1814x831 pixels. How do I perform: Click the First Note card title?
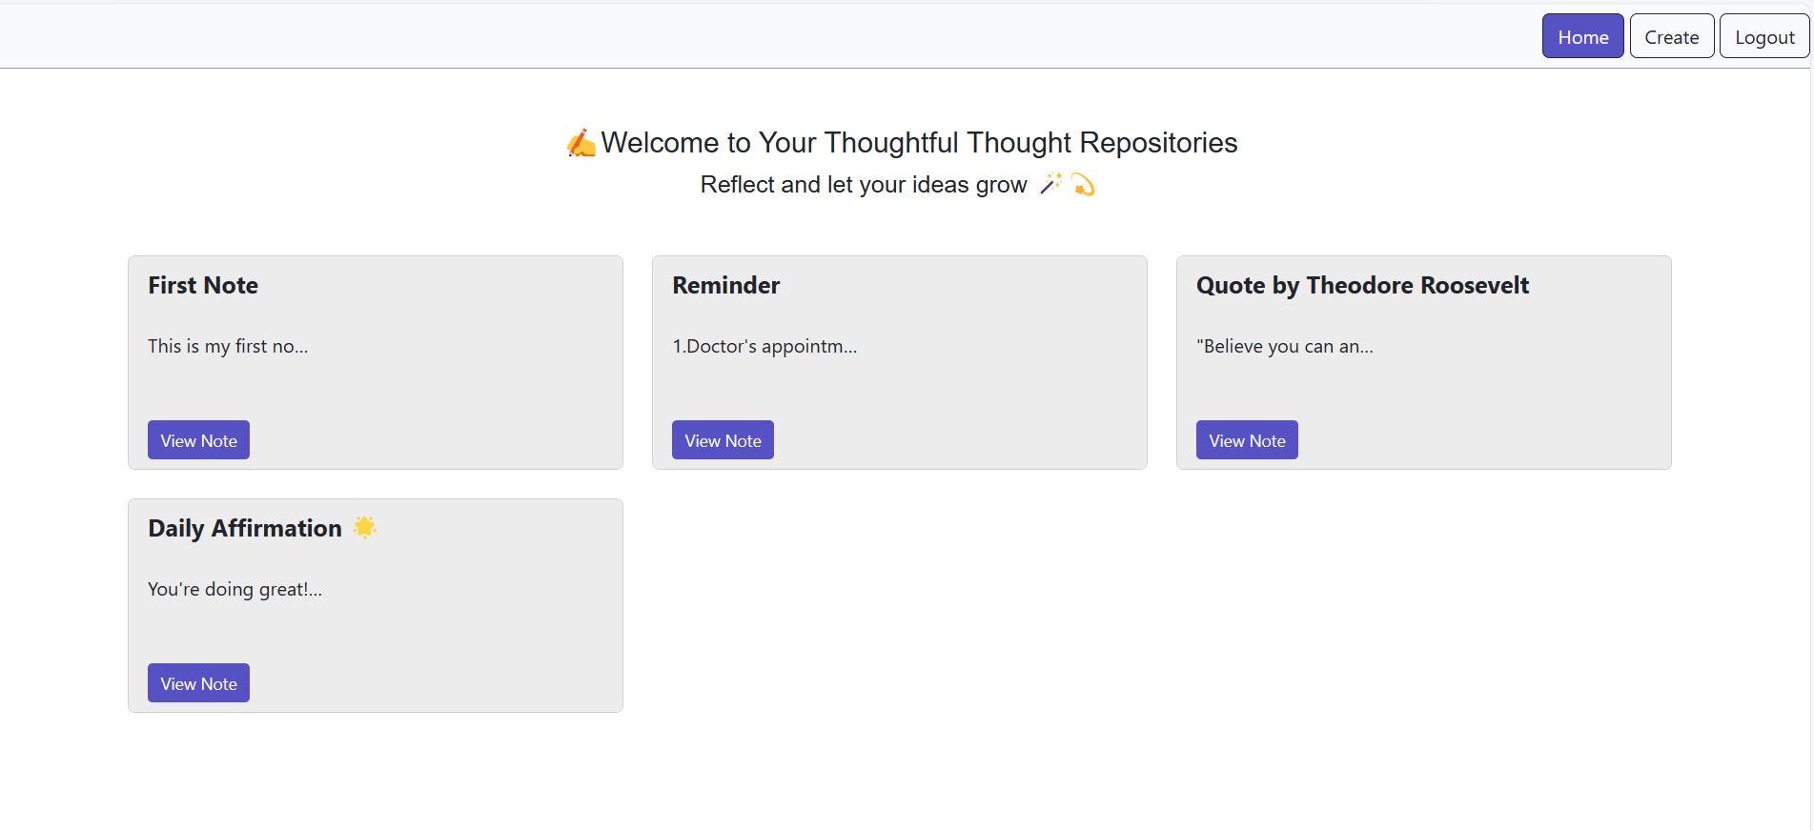(x=203, y=285)
